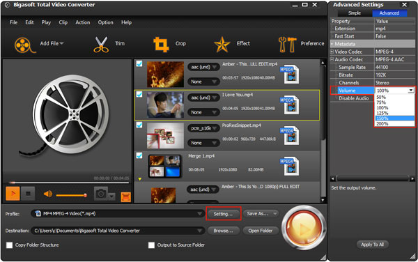The image size is (418, 262).
Task: Click MPEG4 format icon for Merge 1.mp4
Action: tap(290, 166)
